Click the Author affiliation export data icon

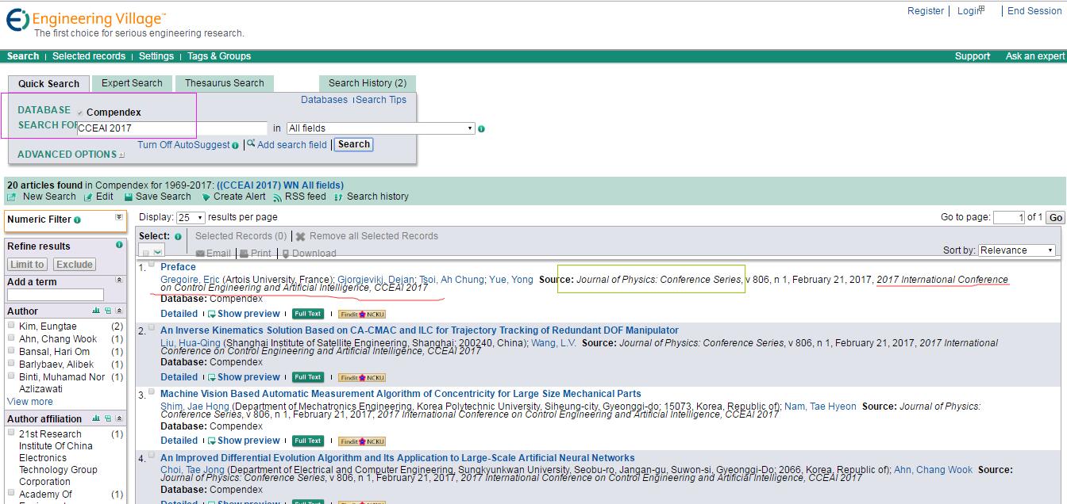click(108, 418)
